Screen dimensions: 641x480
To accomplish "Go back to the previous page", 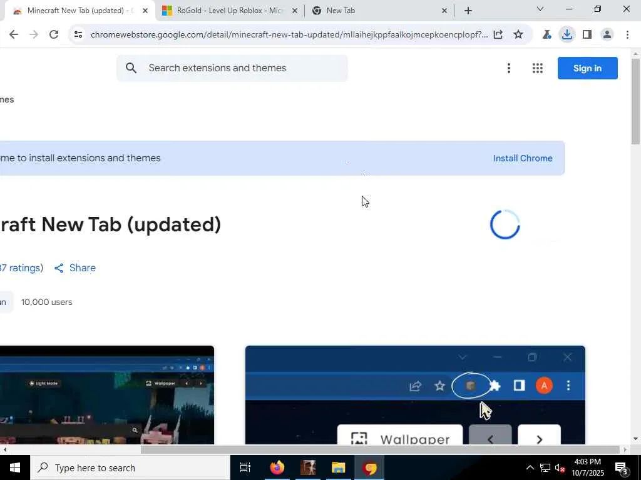I will click(14, 35).
